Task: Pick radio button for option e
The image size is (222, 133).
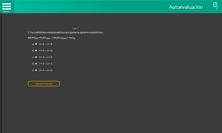Action: (x=36, y=70)
